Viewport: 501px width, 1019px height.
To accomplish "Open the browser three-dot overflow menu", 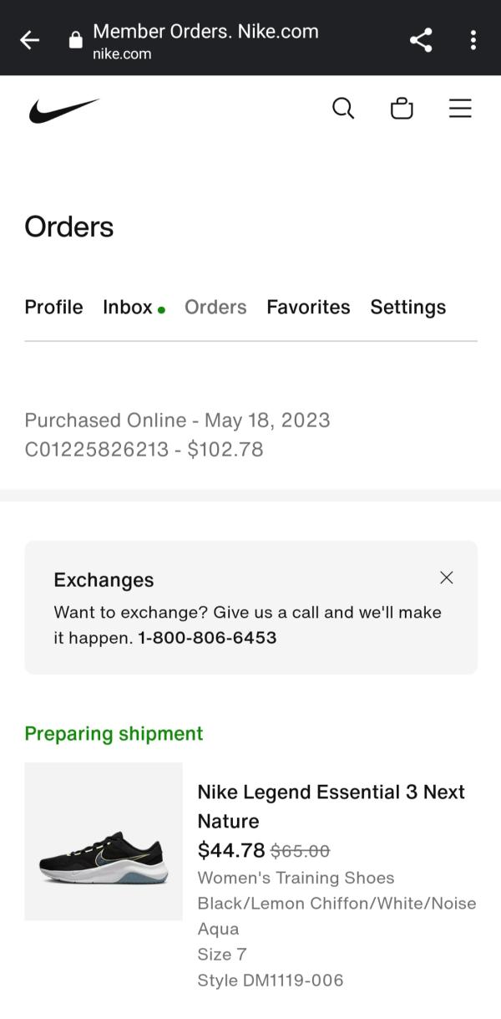I will pos(473,39).
